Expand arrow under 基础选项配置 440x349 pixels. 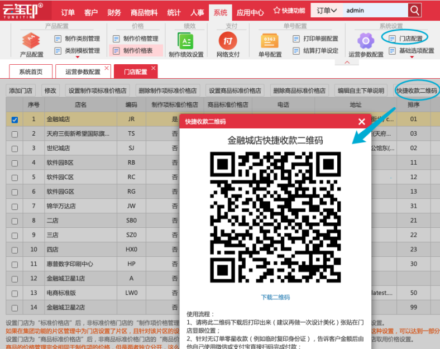412,57
